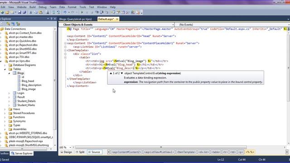Select the Blog_image column
This screenshot has height=163, width=290.
tap(29, 89)
